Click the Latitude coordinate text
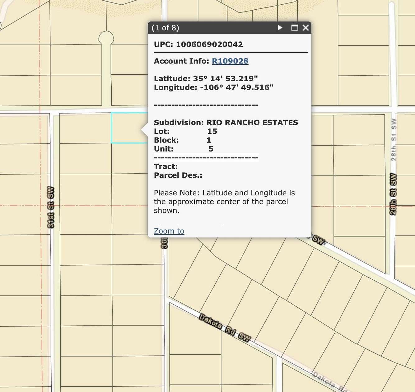 206,78
